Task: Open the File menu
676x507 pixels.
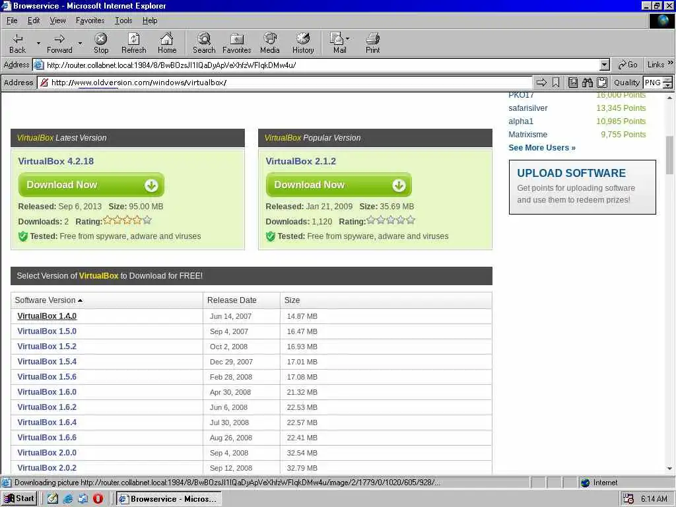Action: point(12,20)
